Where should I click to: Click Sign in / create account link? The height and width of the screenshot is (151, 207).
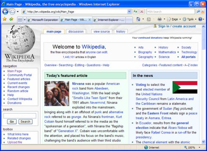177,26
